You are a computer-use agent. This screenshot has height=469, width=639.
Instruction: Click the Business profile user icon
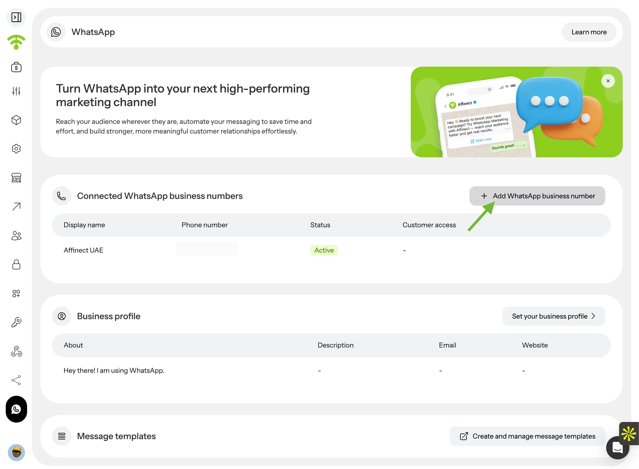click(x=62, y=316)
